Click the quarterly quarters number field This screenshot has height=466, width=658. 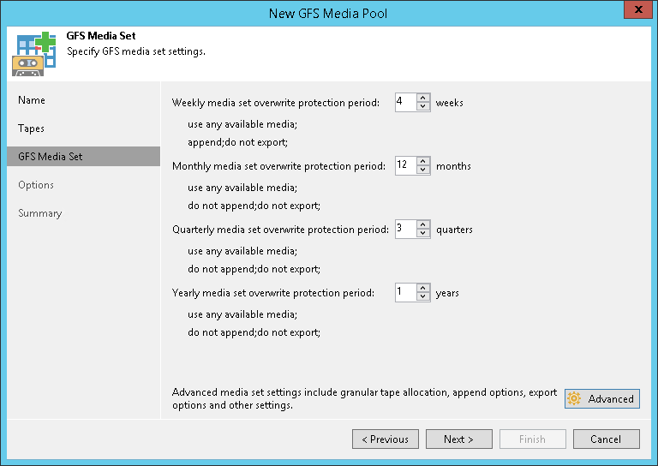(405, 230)
